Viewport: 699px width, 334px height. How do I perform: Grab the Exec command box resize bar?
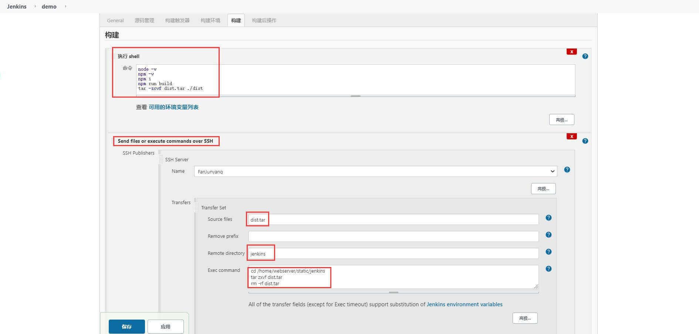pyautogui.click(x=394, y=292)
